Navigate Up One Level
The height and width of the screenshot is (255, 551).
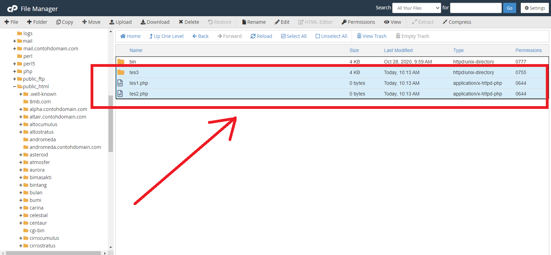166,36
